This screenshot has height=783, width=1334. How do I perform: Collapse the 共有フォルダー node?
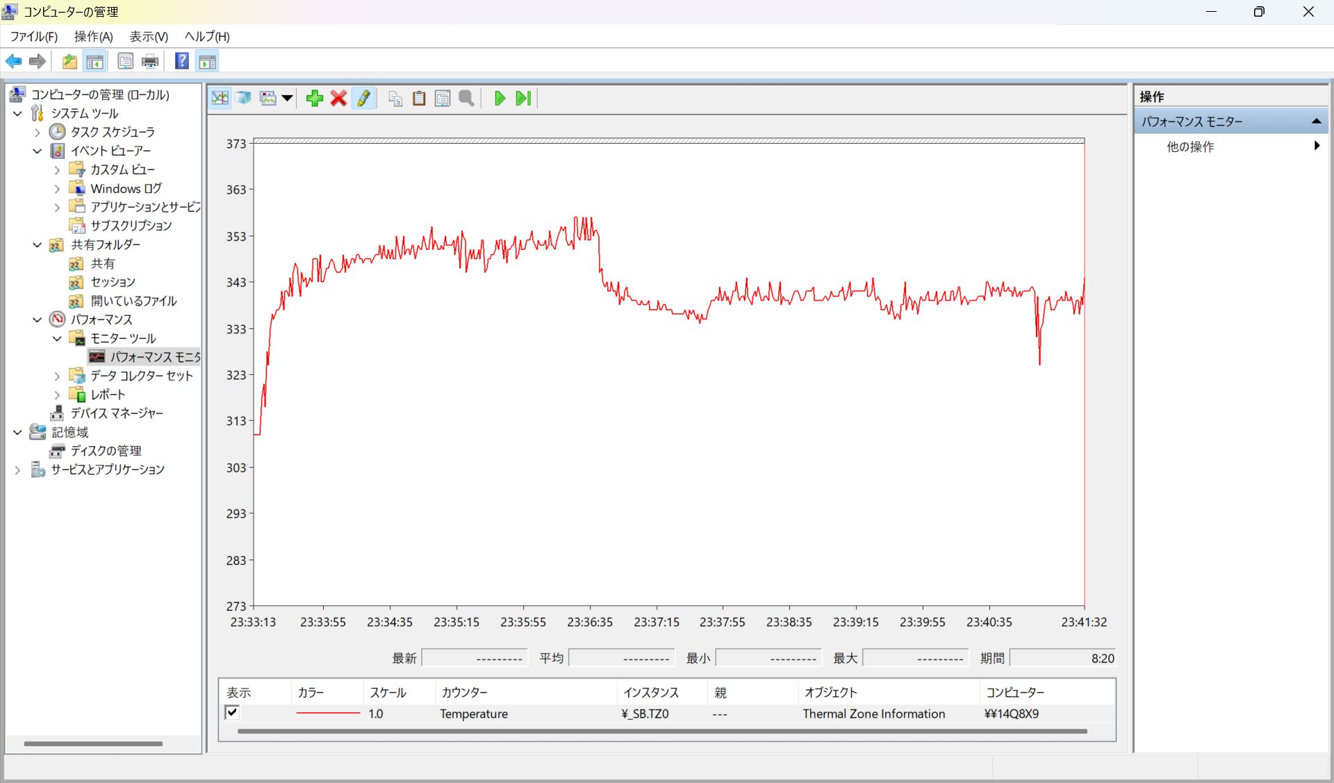coord(38,245)
